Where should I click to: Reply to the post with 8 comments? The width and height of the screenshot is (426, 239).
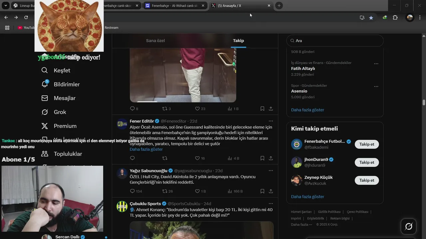click(134, 109)
